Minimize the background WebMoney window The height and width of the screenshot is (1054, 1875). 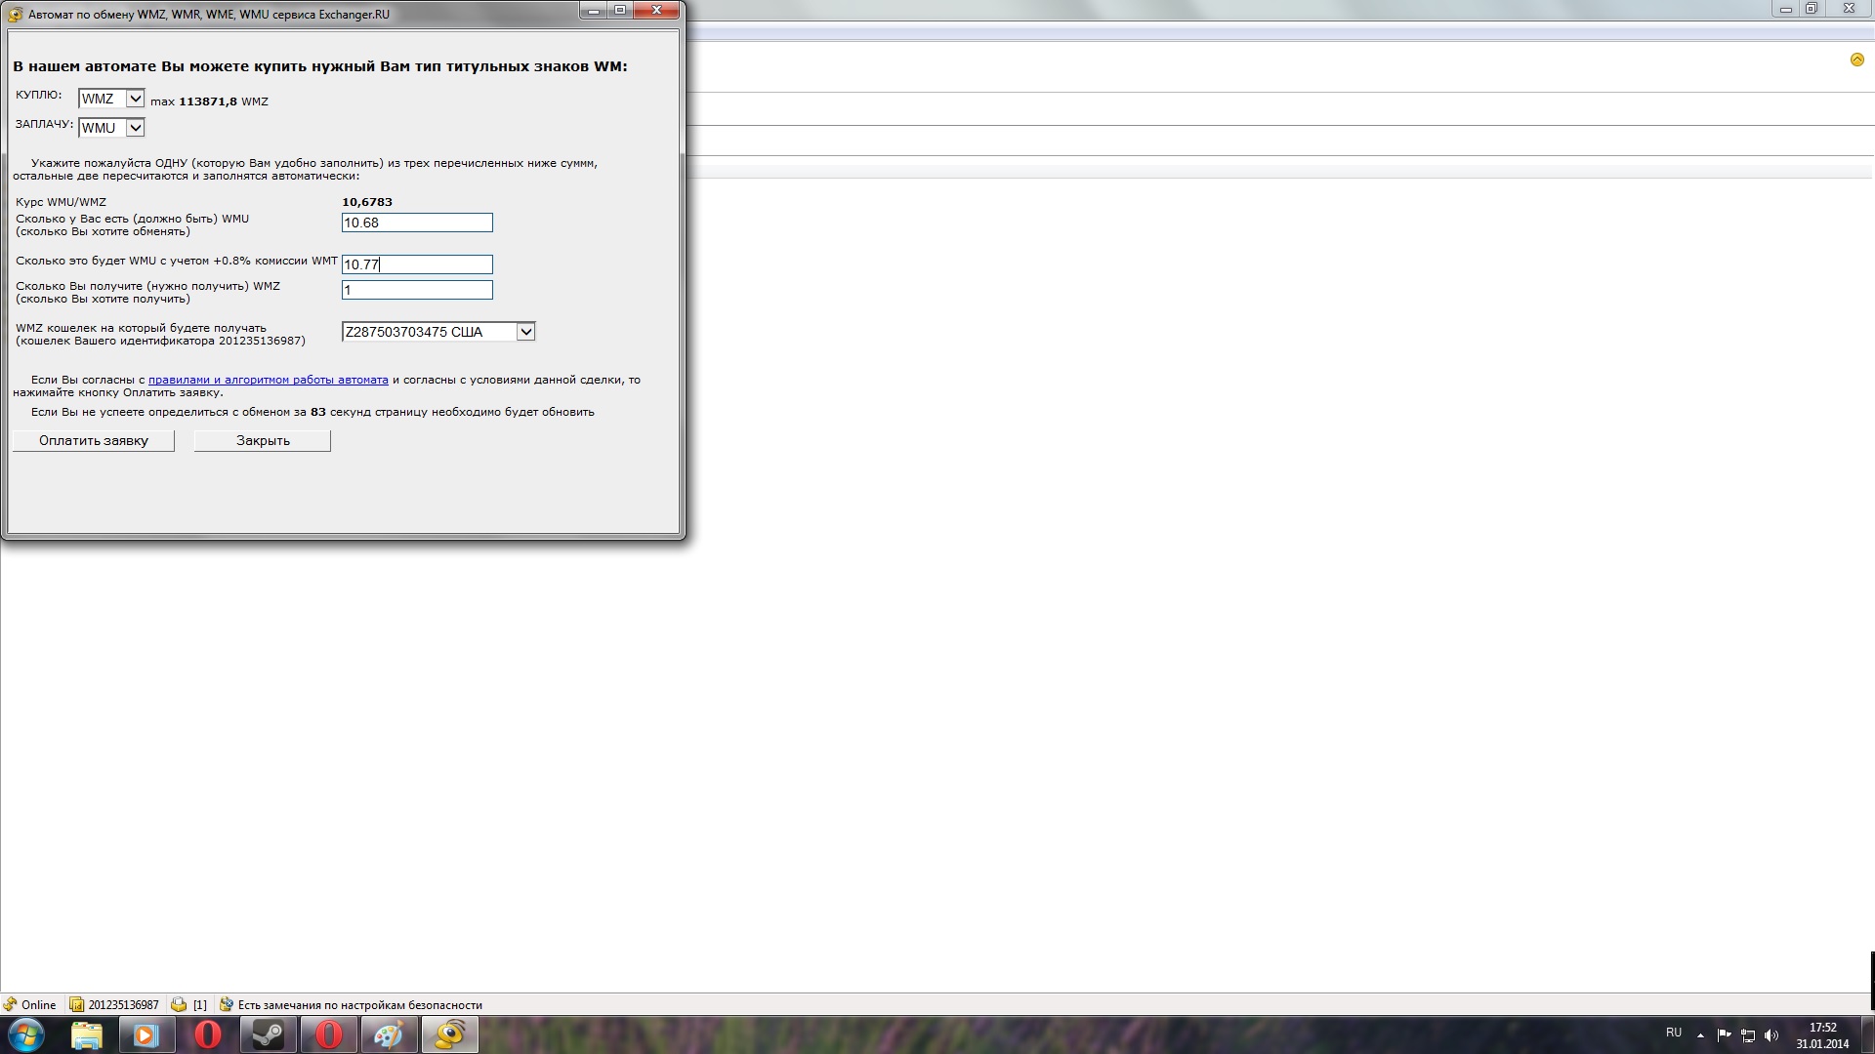coord(1785,9)
